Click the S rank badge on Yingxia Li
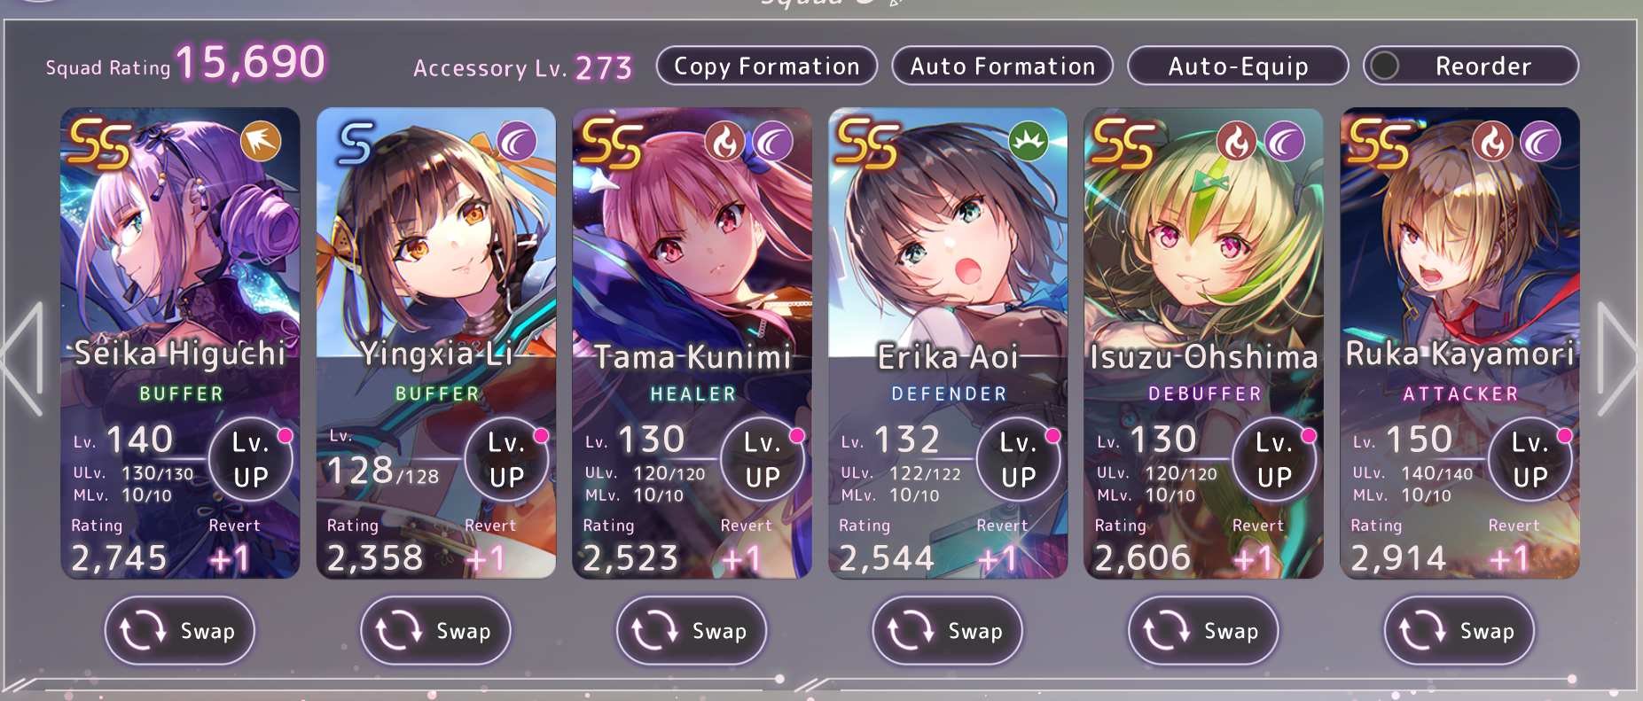Image resolution: width=1643 pixels, height=701 pixels. point(356,144)
